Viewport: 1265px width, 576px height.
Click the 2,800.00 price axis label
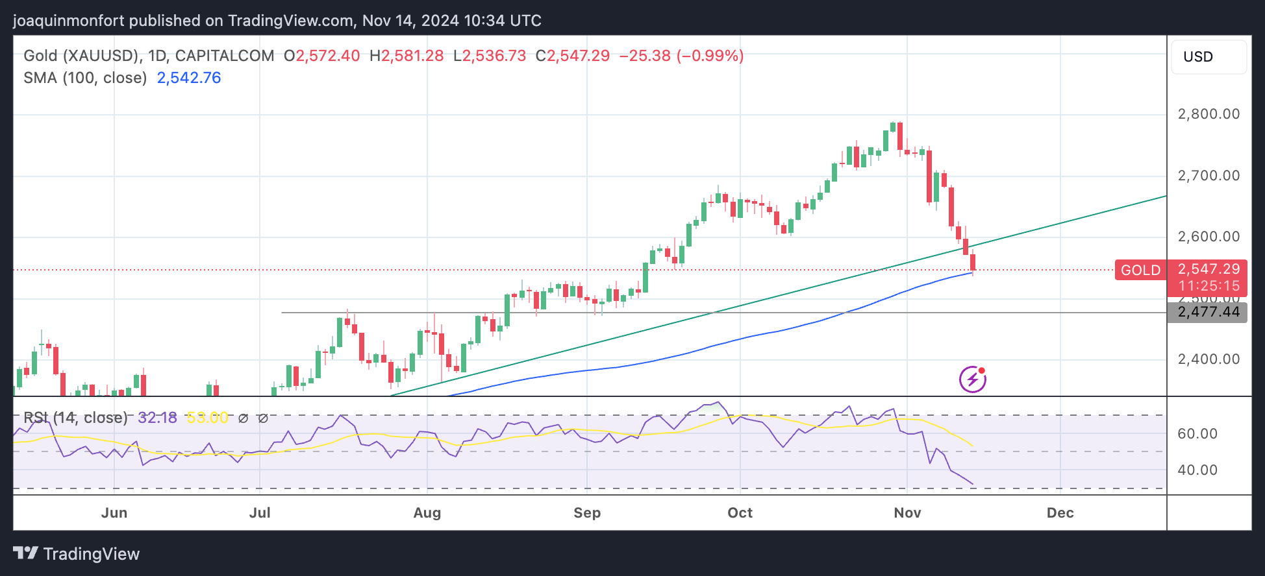(1208, 114)
